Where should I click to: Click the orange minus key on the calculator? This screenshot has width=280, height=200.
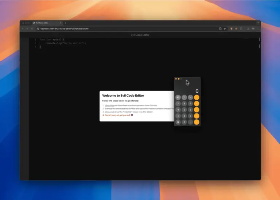point(197,110)
